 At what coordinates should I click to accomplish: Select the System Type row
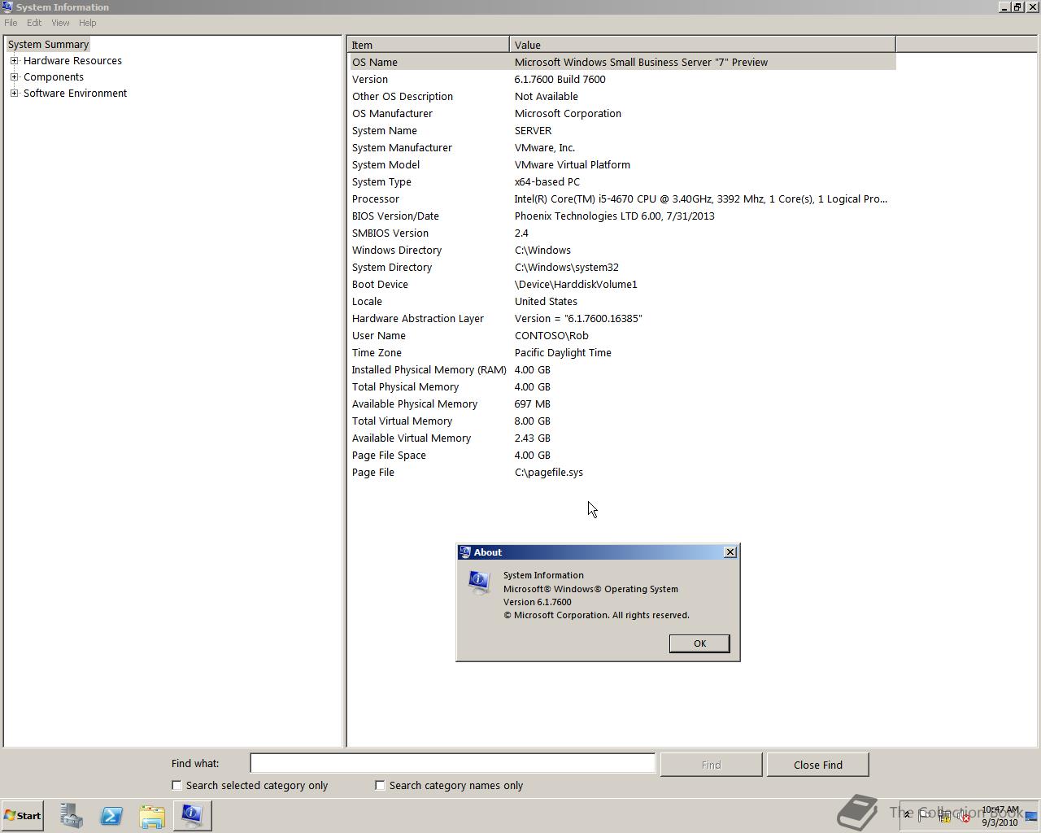coord(622,181)
